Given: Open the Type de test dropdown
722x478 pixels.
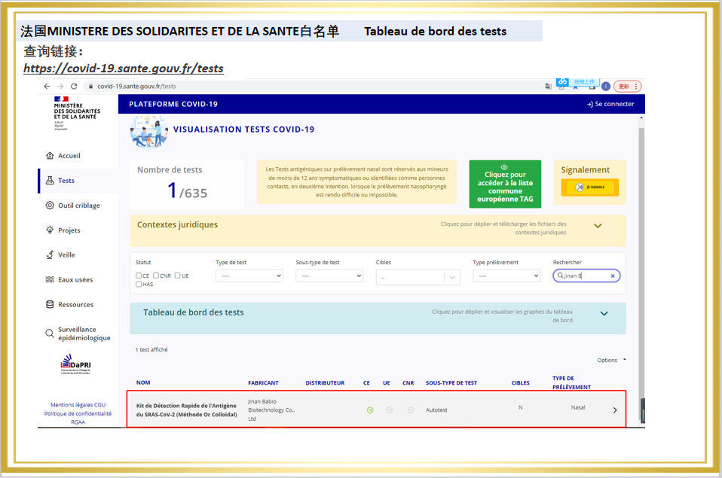Looking at the screenshot, I should coord(249,276).
